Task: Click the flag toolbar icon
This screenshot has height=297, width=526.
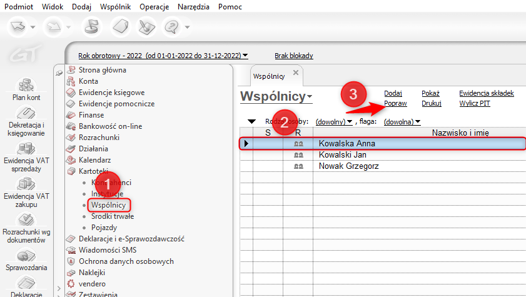Action: pos(91,26)
